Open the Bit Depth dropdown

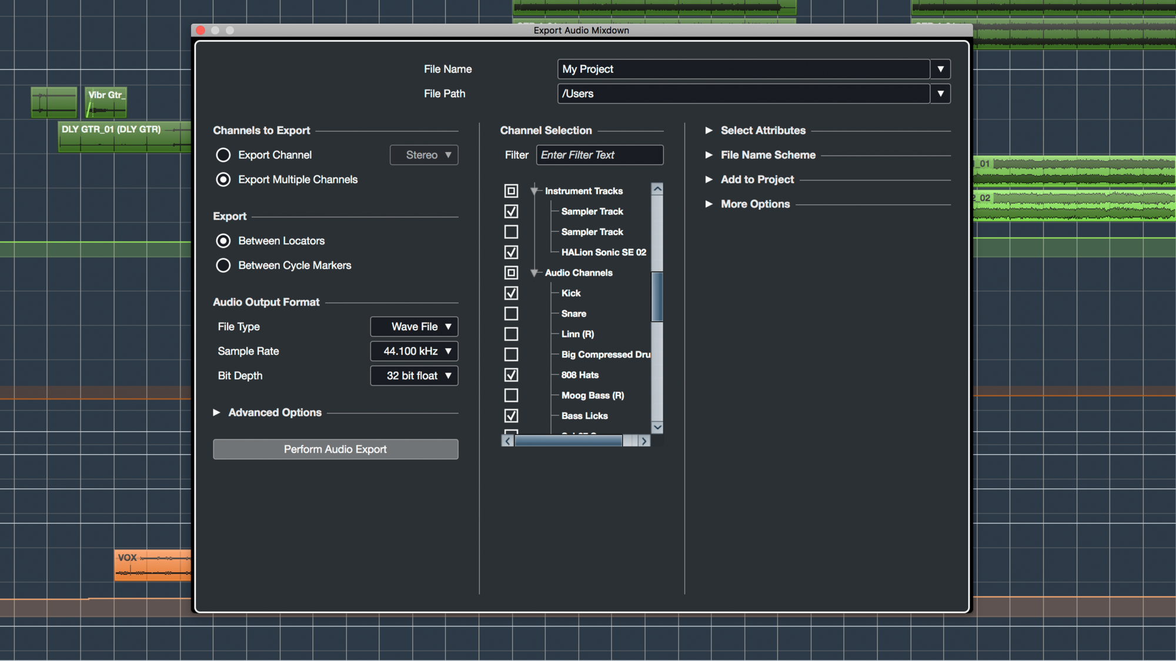click(x=414, y=376)
